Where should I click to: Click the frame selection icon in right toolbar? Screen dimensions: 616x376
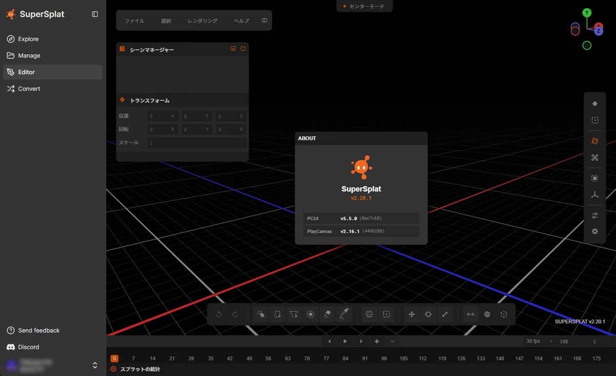coord(595,178)
